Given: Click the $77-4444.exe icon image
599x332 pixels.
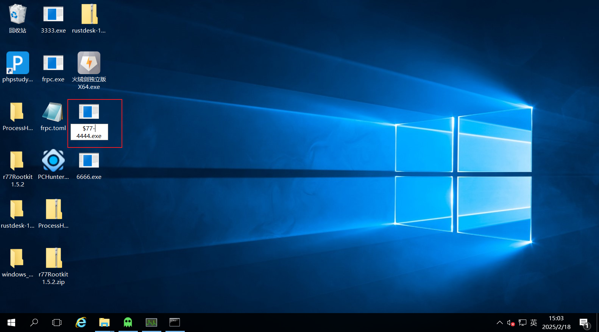Looking at the screenshot, I should click(x=89, y=112).
